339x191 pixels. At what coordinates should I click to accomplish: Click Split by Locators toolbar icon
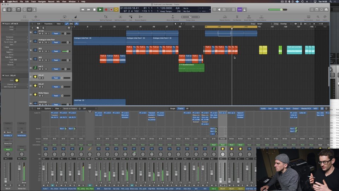120,17
